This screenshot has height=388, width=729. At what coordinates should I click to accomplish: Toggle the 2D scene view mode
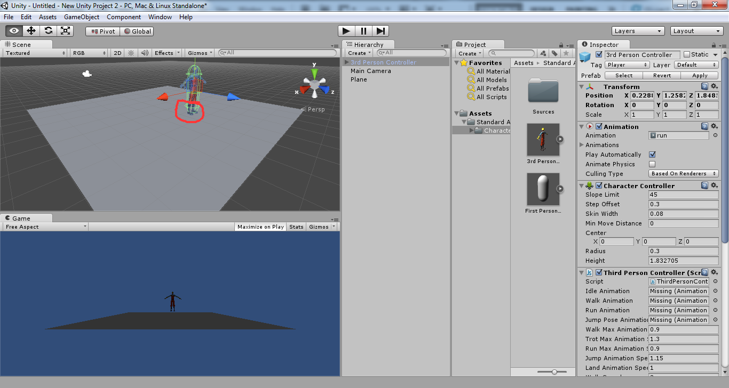(x=117, y=53)
